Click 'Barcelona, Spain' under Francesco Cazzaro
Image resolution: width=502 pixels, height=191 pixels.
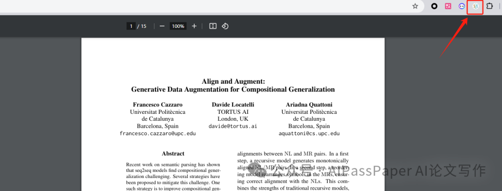(158, 126)
